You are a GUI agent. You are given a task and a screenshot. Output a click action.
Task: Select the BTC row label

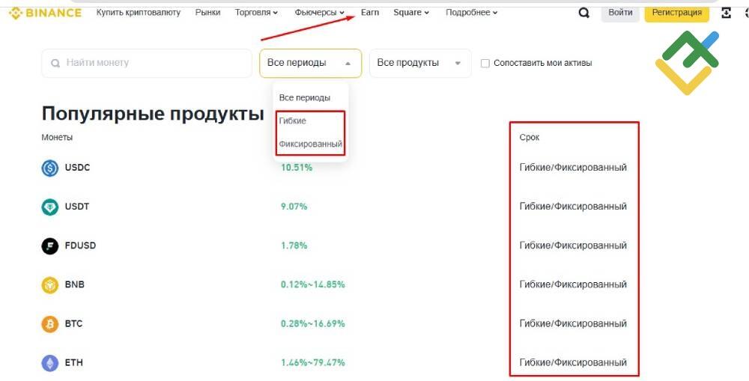(73, 323)
